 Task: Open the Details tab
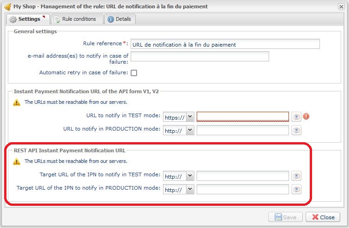pyautogui.click(x=120, y=19)
